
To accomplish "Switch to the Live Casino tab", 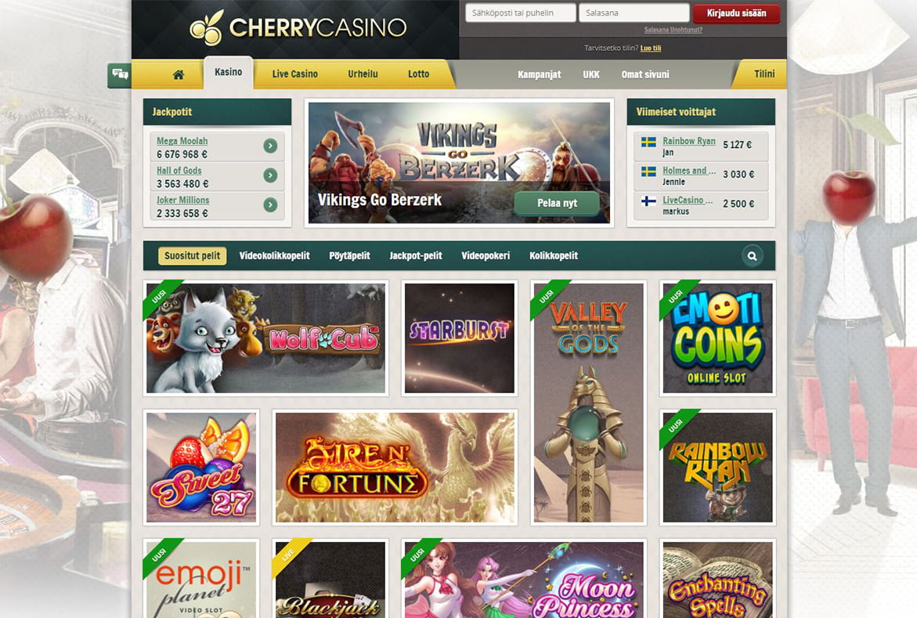I will coord(294,74).
